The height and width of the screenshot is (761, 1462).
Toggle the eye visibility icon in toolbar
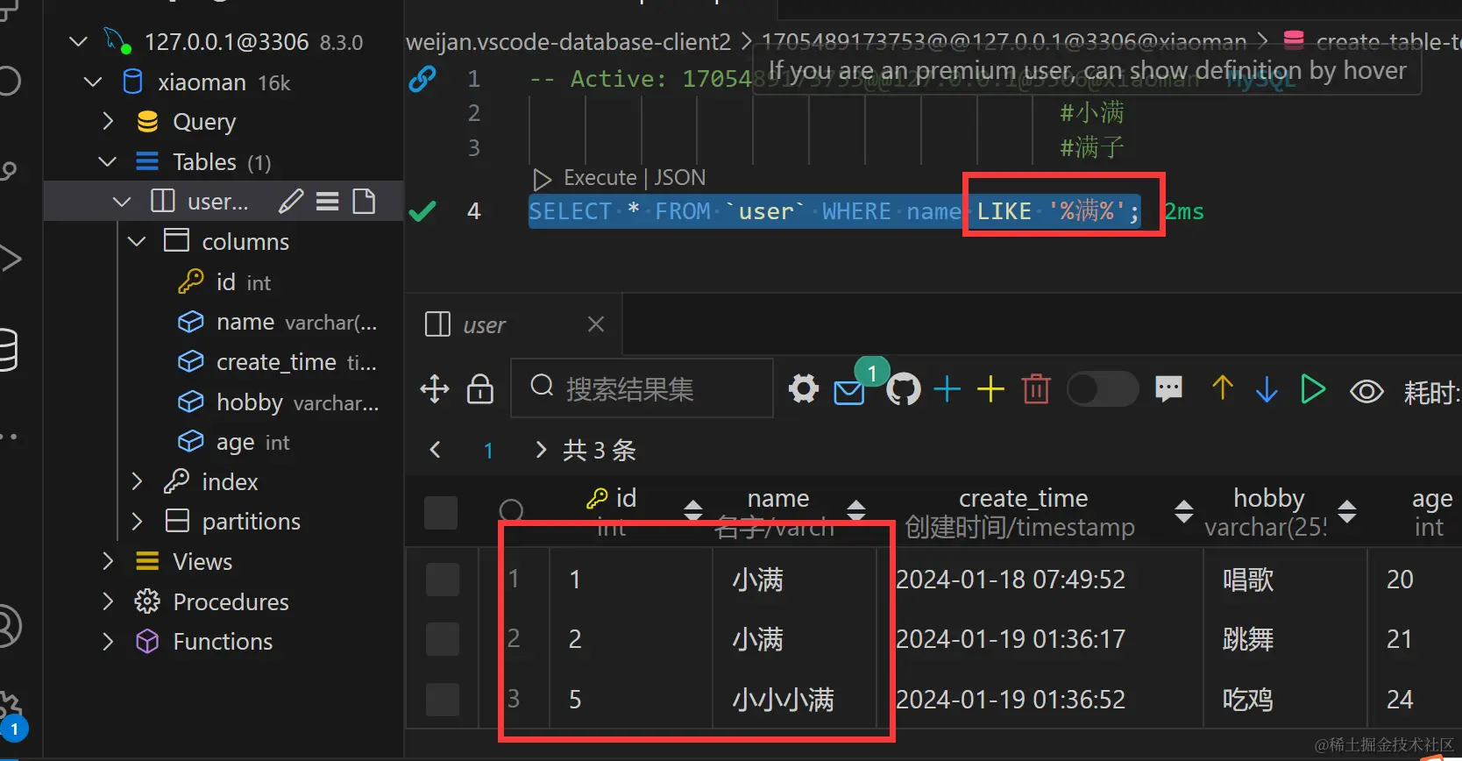(x=1366, y=391)
